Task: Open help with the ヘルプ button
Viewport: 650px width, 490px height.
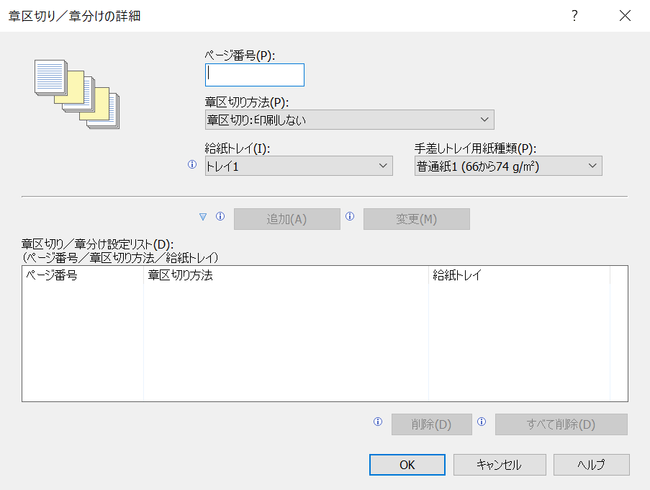Action: [591, 465]
